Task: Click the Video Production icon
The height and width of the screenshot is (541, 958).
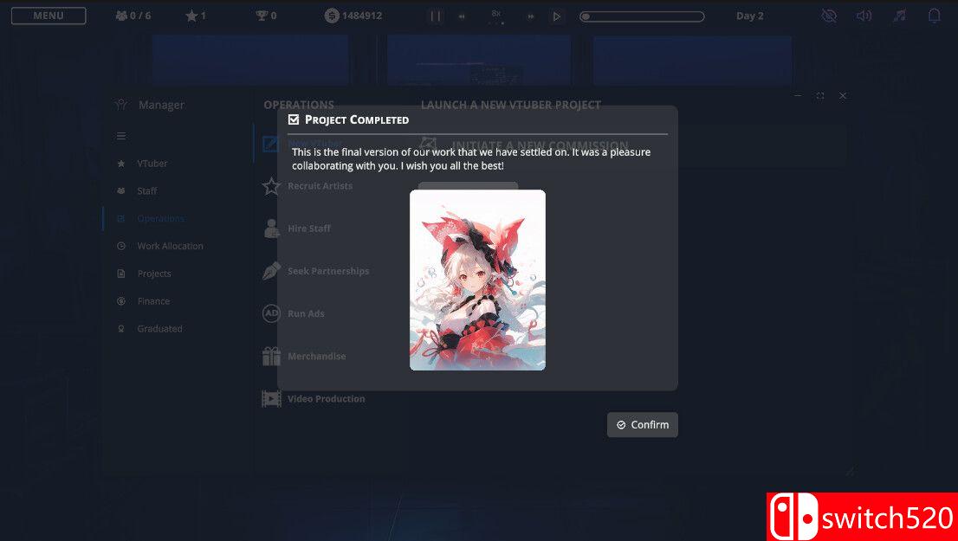Action: pos(270,398)
